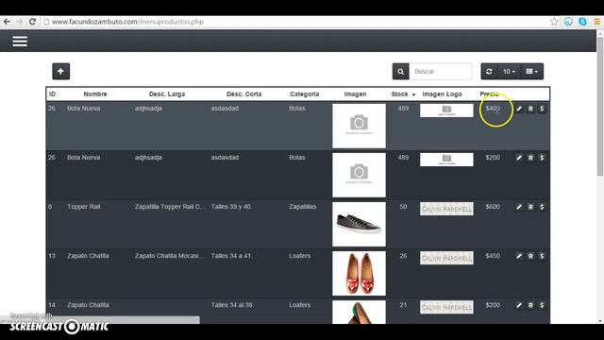
Task: Open Topper Rail shoe image thumbnail
Action: point(359,225)
